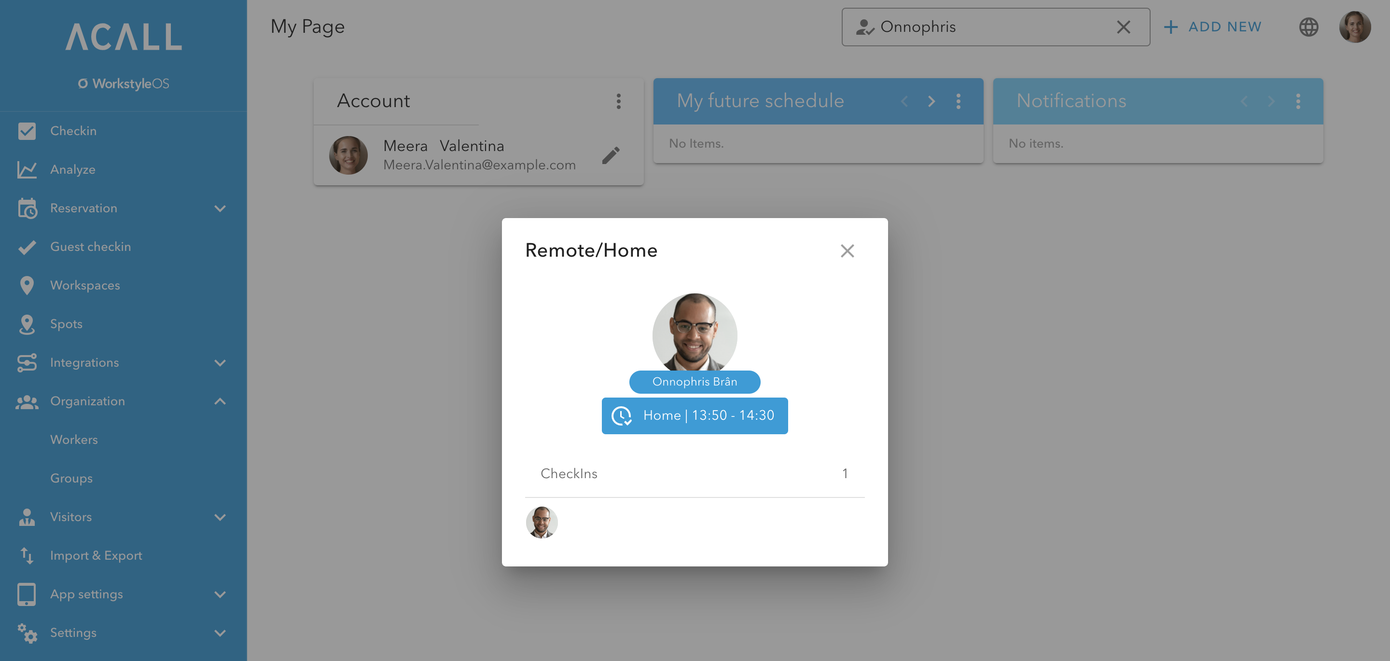Viewport: 1390px width, 661px height.
Task: Click the Checkin checkbox icon in sidebar
Action: [27, 131]
